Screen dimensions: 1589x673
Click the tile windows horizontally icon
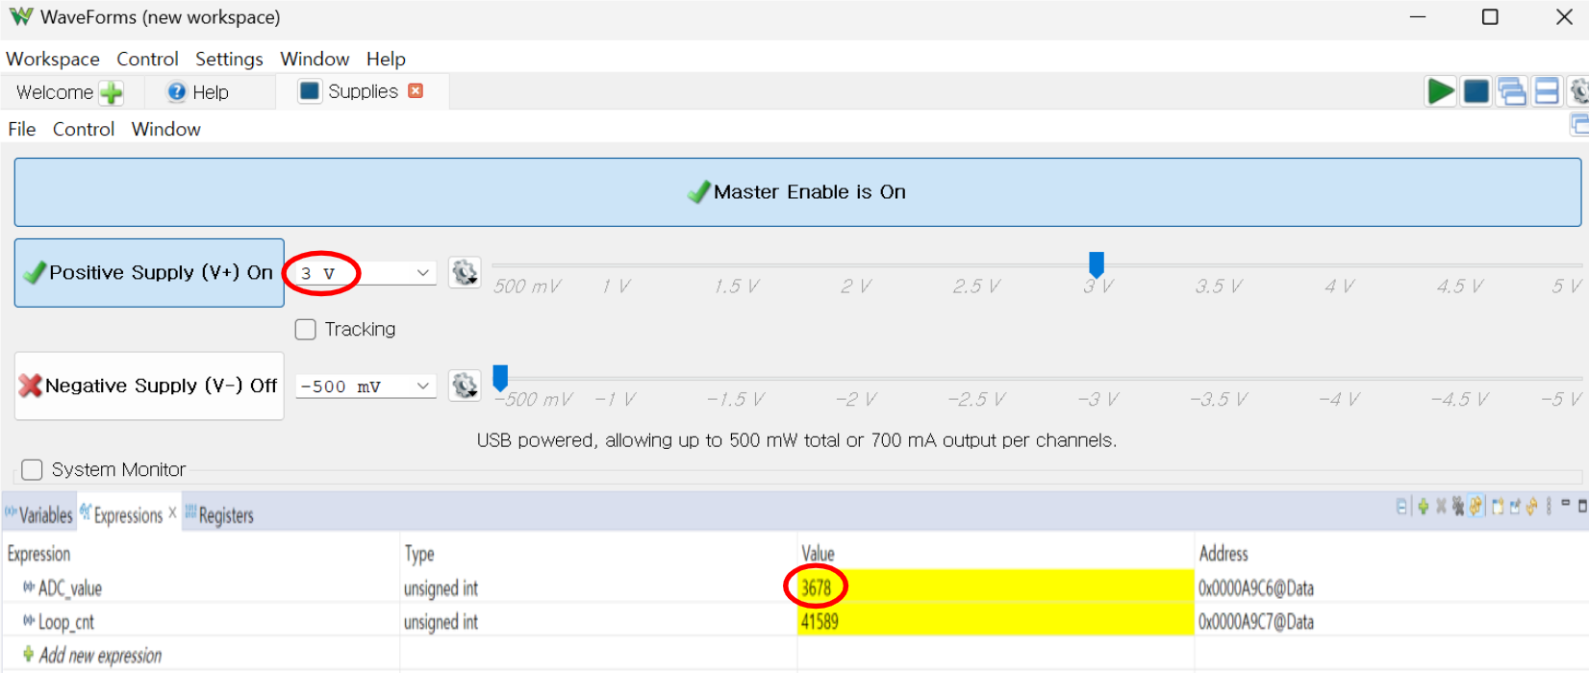tap(1547, 91)
